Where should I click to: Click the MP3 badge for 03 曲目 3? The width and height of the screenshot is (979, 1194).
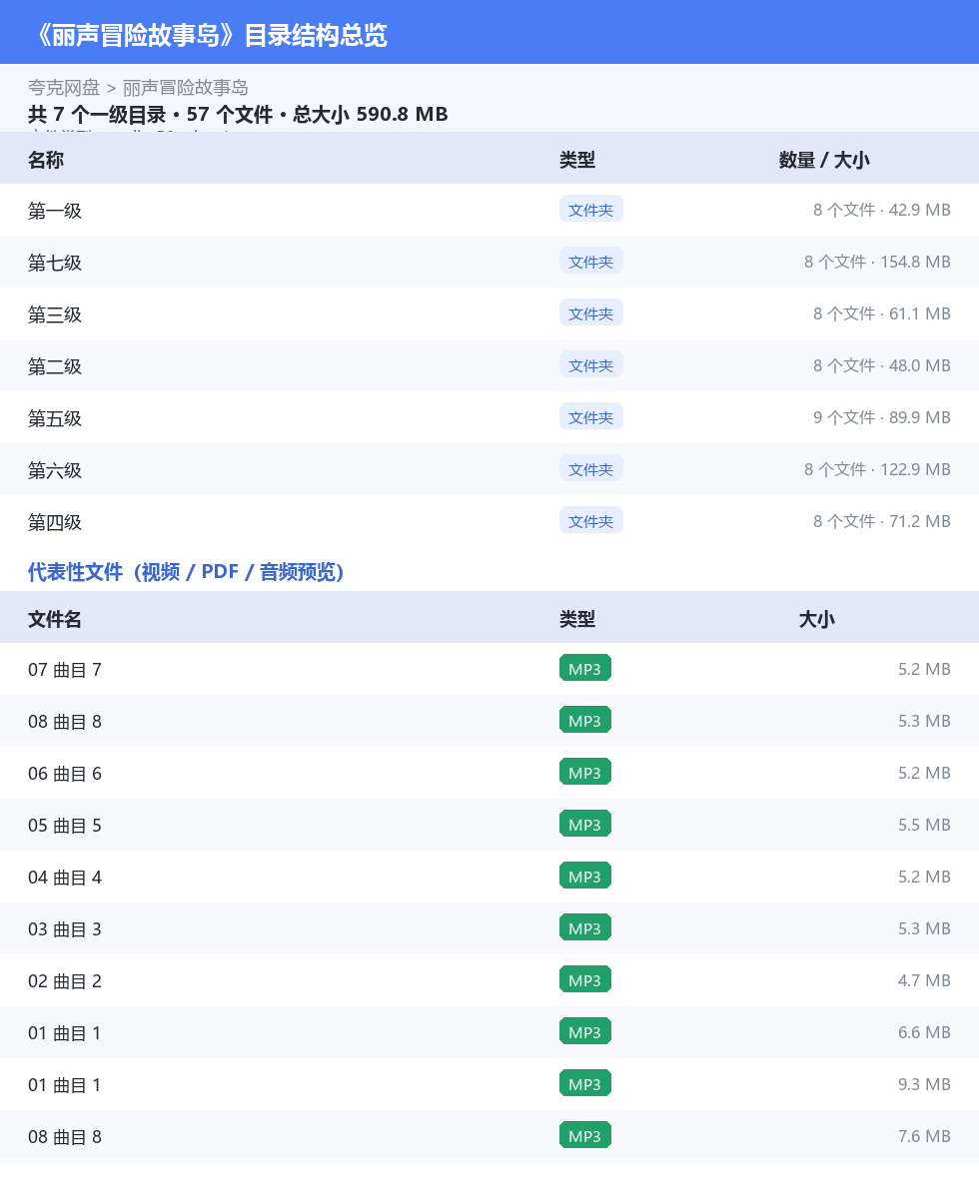click(585, 928)
